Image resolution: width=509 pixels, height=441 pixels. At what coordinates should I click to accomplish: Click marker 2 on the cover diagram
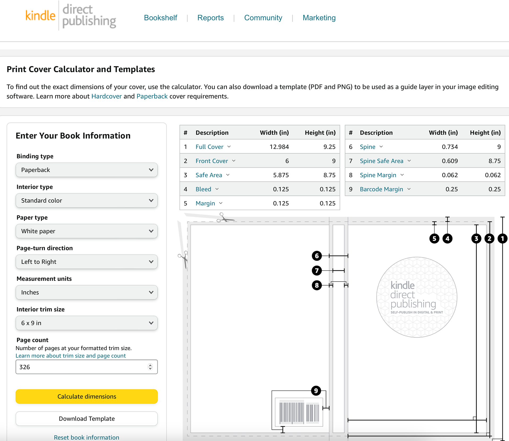click(489, 238)
